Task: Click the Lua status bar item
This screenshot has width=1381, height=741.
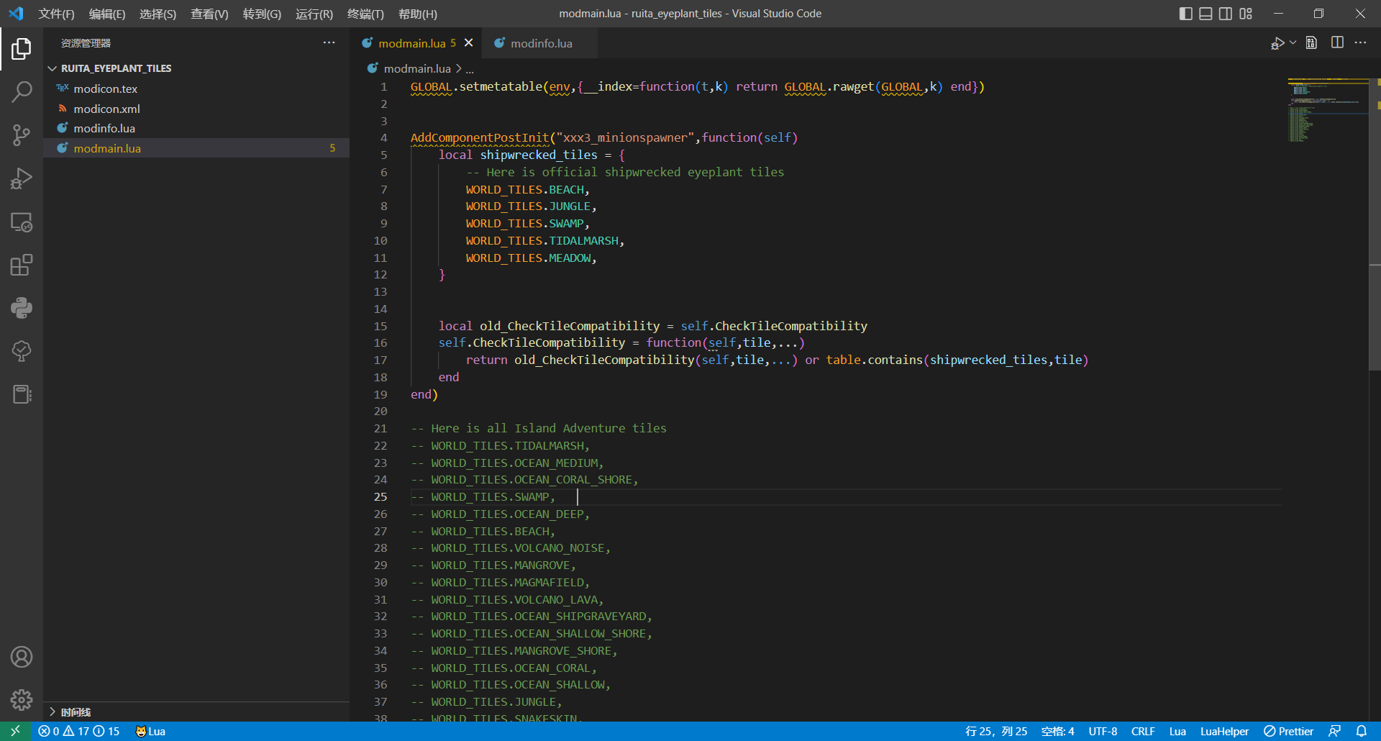Action: pos(150,731)
